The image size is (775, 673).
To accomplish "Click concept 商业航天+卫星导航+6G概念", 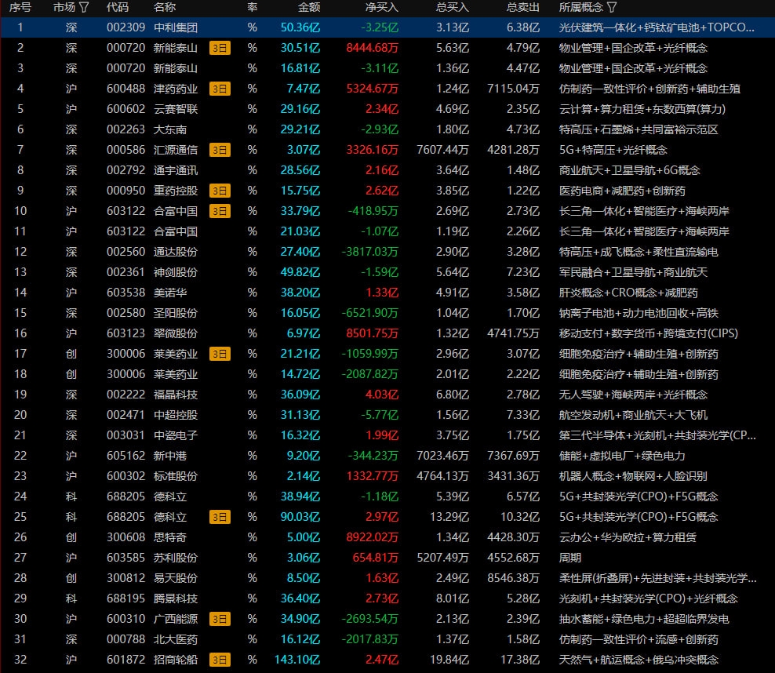I will click(630, 170).
